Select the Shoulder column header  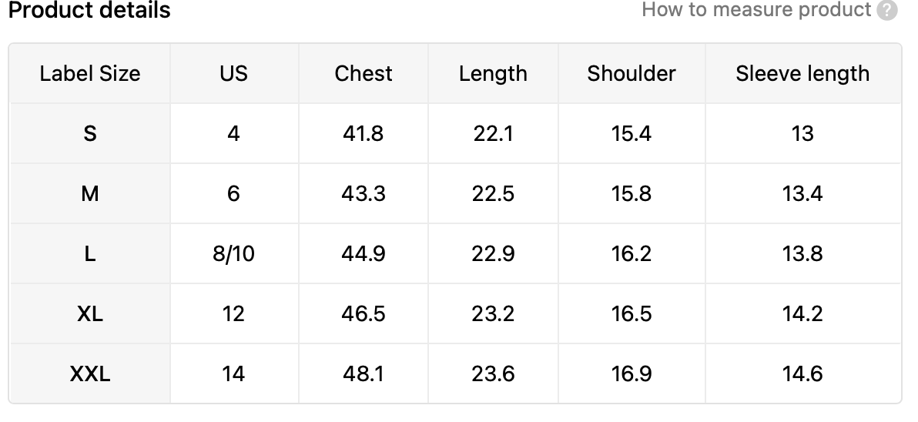click(x=632, y=74)
